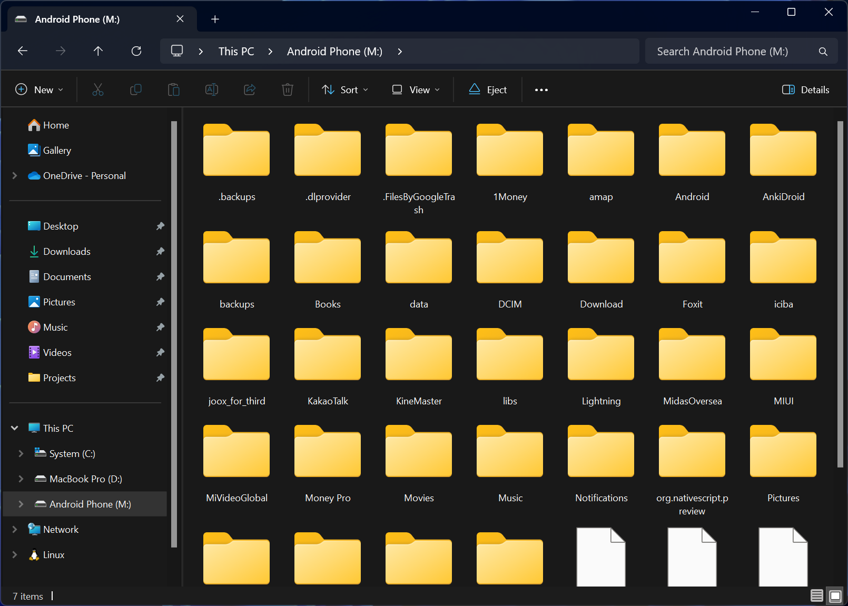Select the org.nativescript.preview folder
The image size is (848, 606).
pos(692,470)
